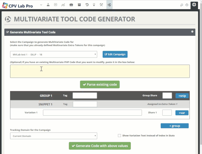Click the Parse existing code button

tap(100, 84)
